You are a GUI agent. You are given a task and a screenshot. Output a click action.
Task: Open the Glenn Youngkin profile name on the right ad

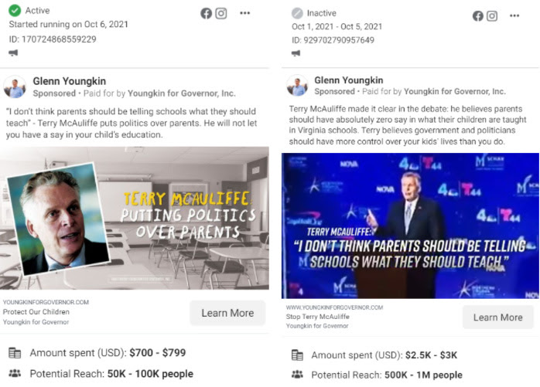[348, 80]
